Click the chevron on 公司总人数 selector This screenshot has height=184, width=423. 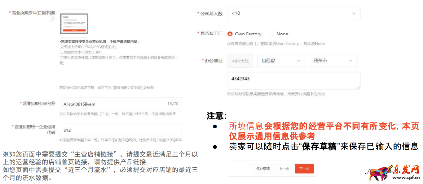[x=354, y=13]
